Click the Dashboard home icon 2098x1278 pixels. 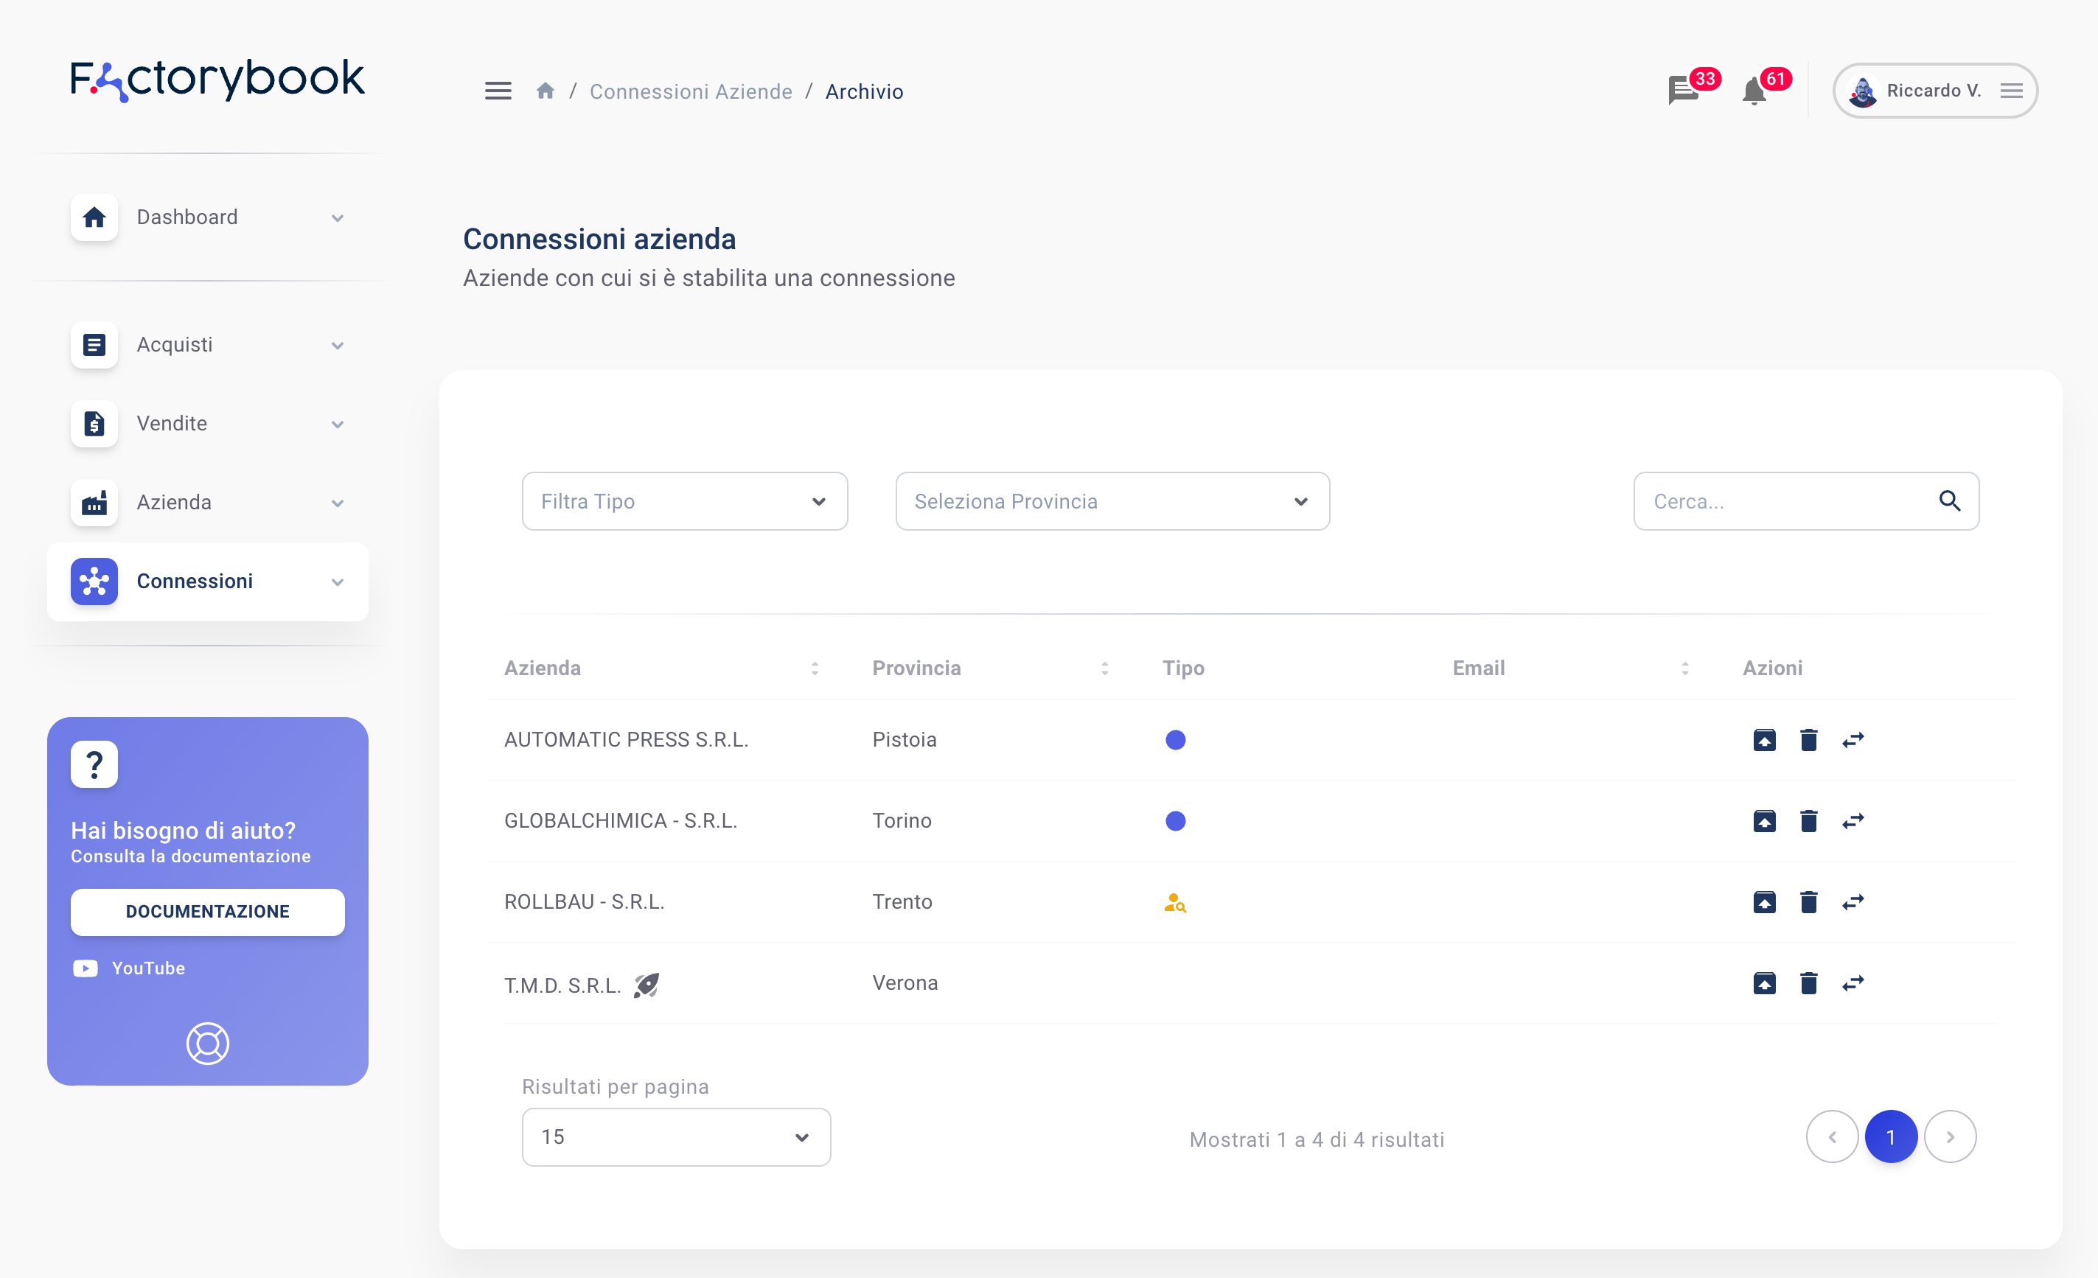coord(94,218)
